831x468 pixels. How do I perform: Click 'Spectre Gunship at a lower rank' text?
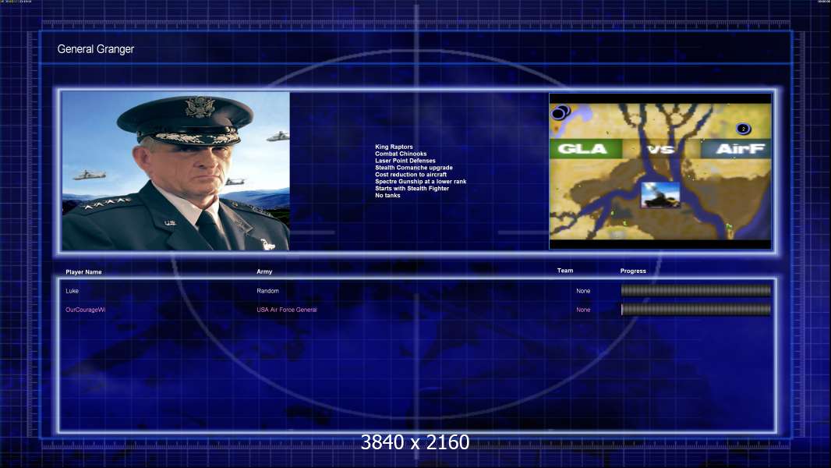[x=421, y=181]
